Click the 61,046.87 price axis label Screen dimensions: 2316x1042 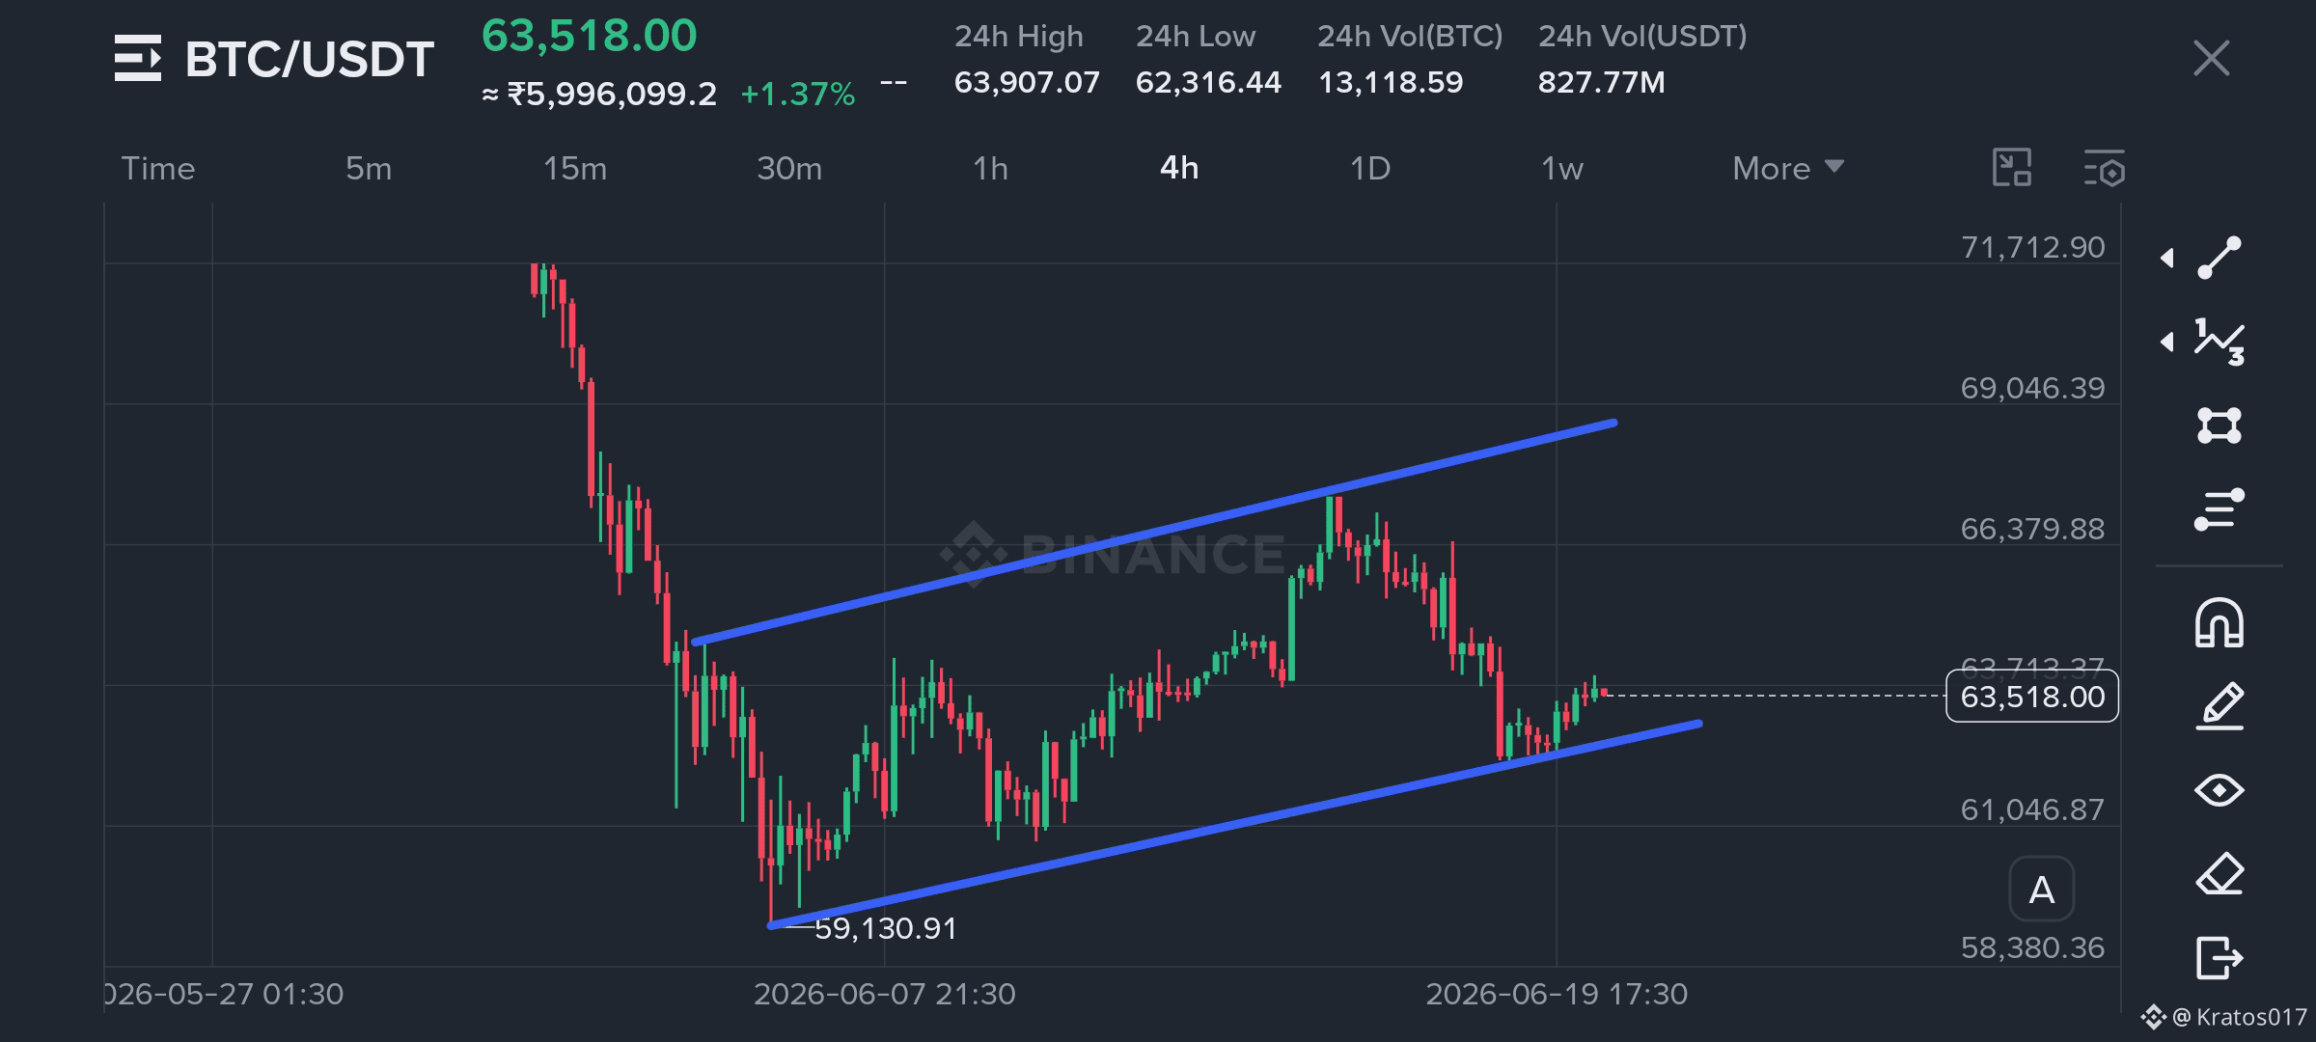point(2032,809)
